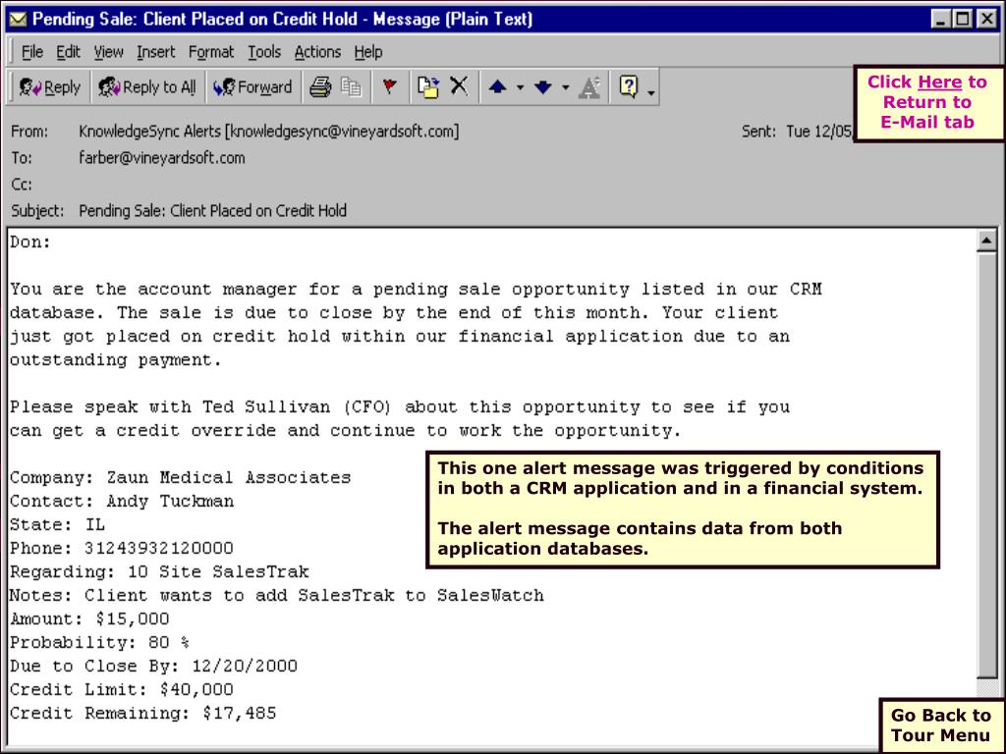Maximize the message window
The height and width of the screenshot is (754, 1006).
[963, 20]
